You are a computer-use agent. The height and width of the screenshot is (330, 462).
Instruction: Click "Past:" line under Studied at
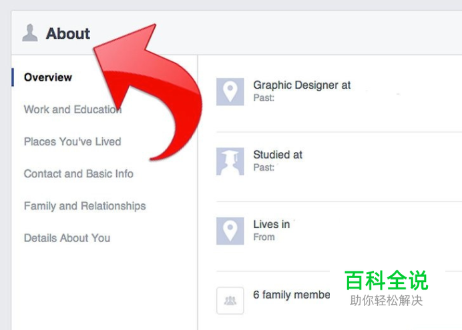[264, 167]
